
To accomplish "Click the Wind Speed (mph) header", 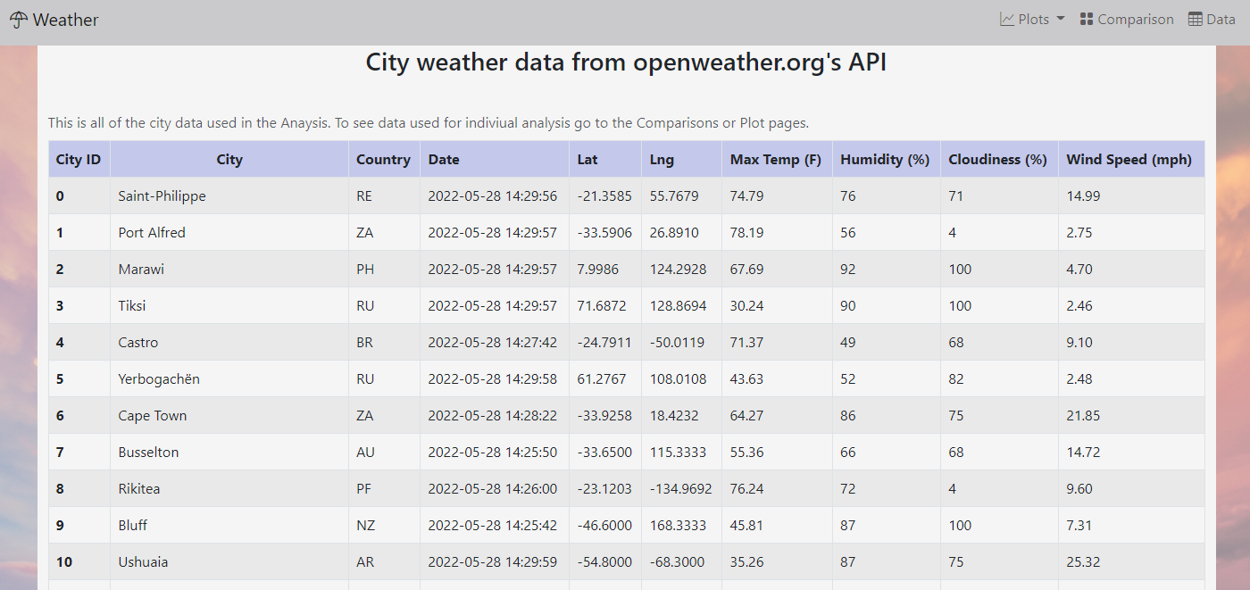I will [1131, 159].
